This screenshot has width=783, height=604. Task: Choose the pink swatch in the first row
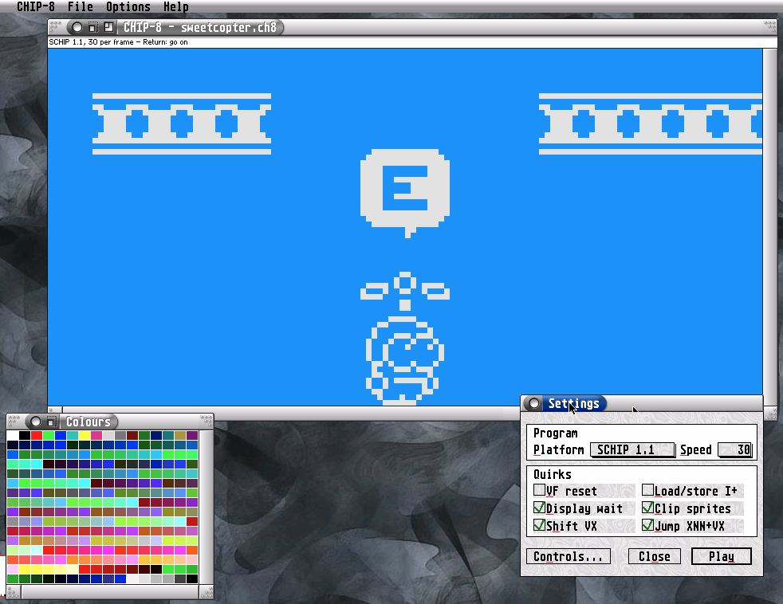[96, 436]
